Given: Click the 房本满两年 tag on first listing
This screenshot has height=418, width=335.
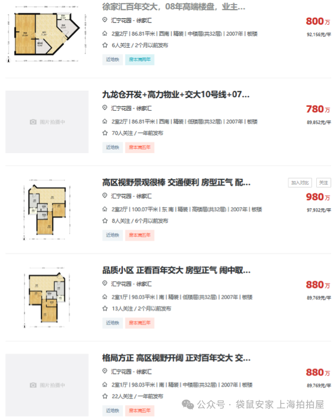Looking at the screenshot, I should pyautogui.click(x=140, y=60).
